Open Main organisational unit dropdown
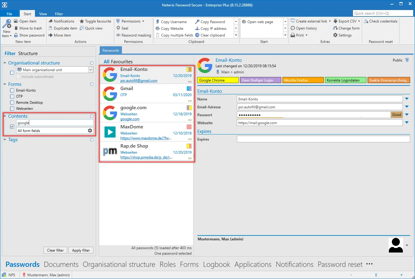Viewport: 415px width, 279px height. 91,70
